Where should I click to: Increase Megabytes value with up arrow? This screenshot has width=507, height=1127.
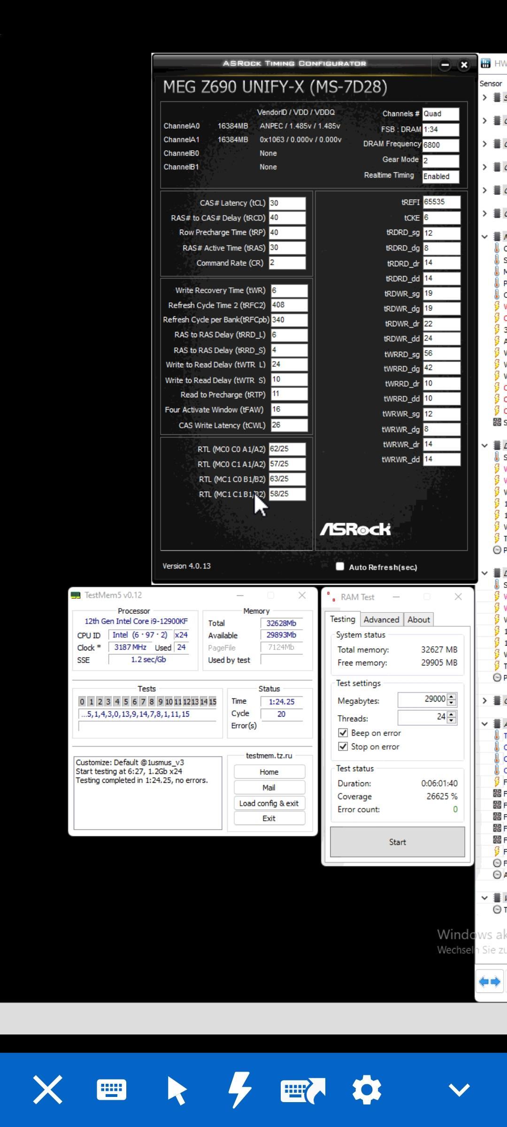coord(452,696)
